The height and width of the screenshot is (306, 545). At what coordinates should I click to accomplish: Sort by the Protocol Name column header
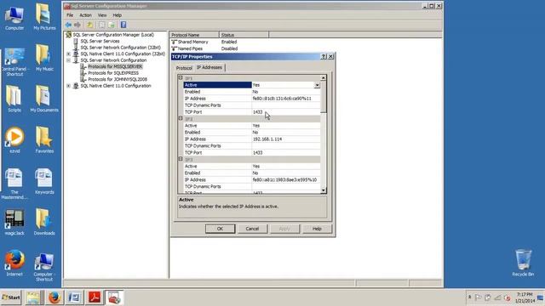[x=194, y=35]
